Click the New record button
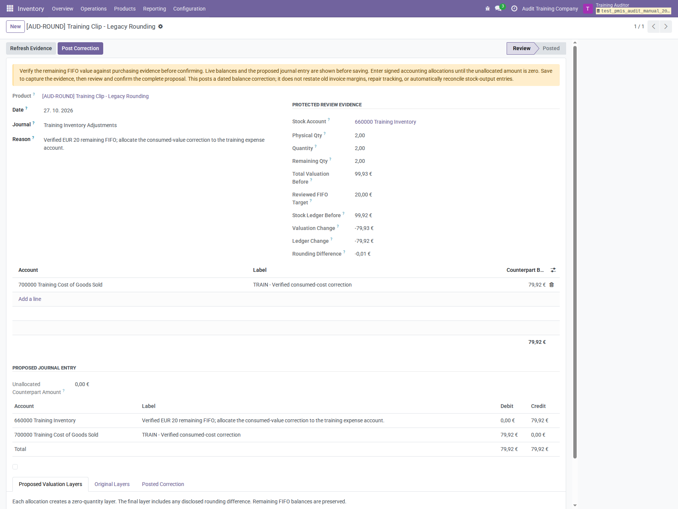The width and height of the screenshot is (678, 509). coord(15,26)
